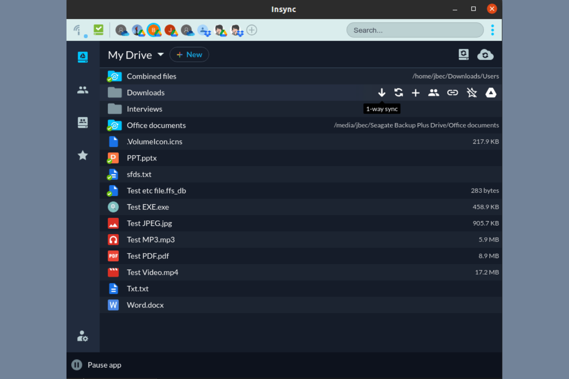Click the local sync activity icon near top right

pos(464,55)
